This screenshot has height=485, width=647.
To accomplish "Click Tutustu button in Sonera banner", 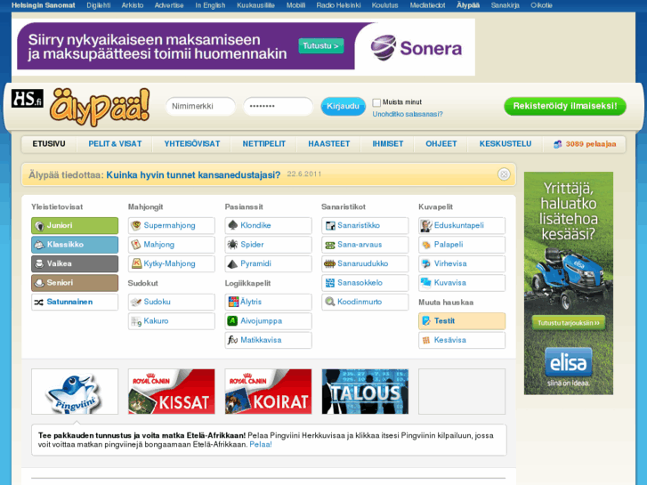I will (x=321, y=45).
